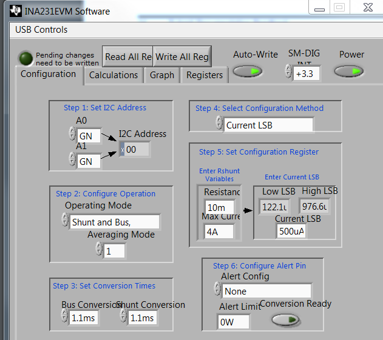The height and width of the screenshot is (340, 383).
Task: Click the Max Current 4A input field
Action: (219, 232)
